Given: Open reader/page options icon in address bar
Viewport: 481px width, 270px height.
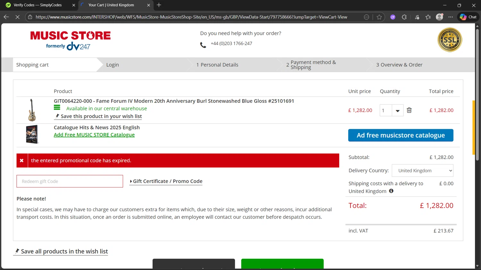Looking at the screenshot, I should pos(367,17).
